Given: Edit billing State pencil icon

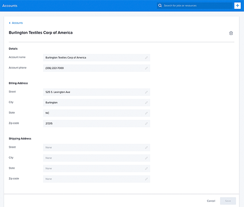Looking at the screenshot, I should pyautogui.click(x=146, y=113).
